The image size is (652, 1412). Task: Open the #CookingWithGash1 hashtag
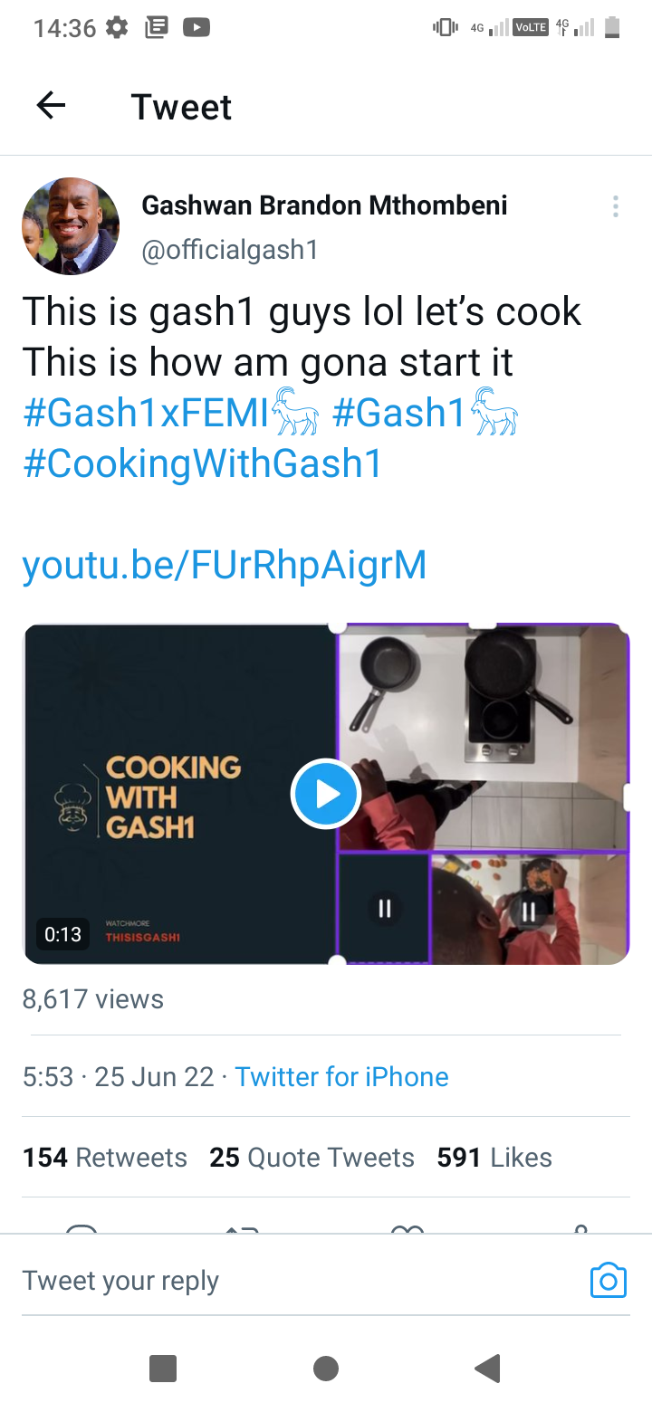pyautogui.click(x=202, y=463)
